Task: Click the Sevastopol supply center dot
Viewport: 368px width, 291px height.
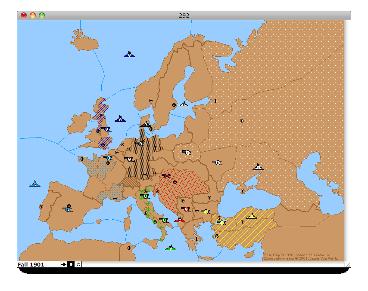Action: (243, 191)
